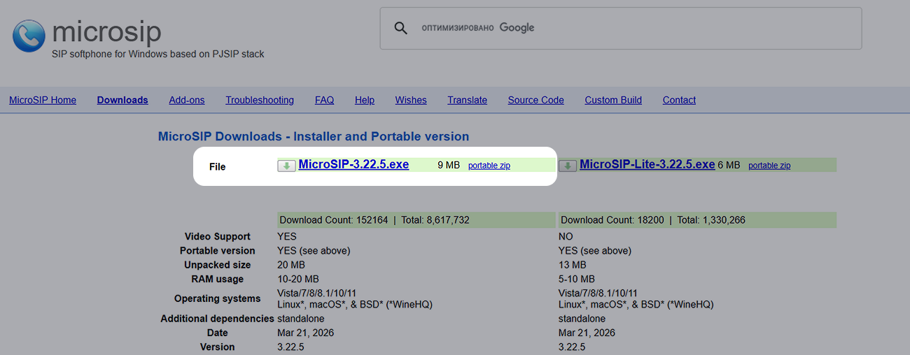Click the '5-10 MB' RAM usage value
The height and width of the screenshot is (355, 910).
coord(576,279)
